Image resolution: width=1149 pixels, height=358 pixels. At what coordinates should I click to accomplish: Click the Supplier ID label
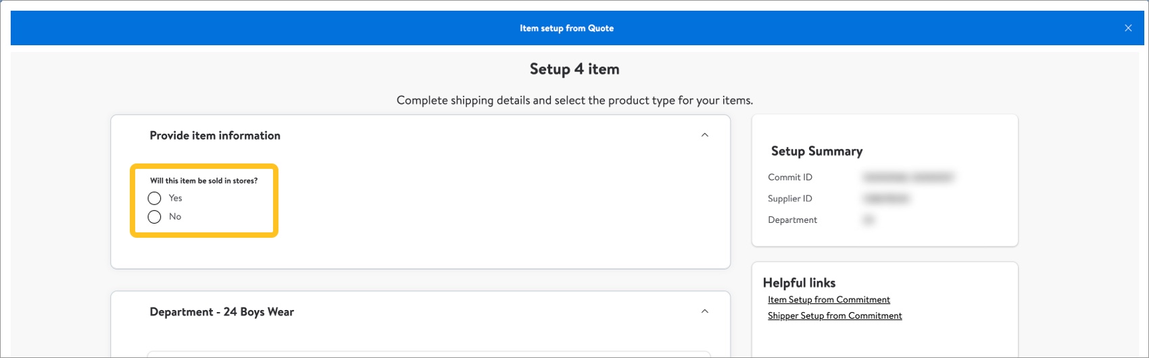pos(790,199)
